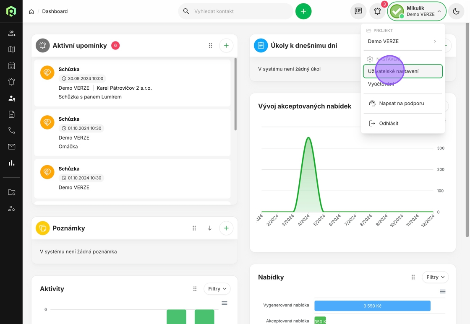Open statistics bar chart sidebar icon
Image resolution: width=470 pixels, height=324 pixels.
coord(11,163)
